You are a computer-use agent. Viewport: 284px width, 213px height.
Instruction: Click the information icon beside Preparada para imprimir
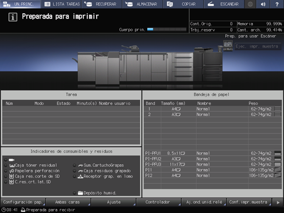[13, 17]
